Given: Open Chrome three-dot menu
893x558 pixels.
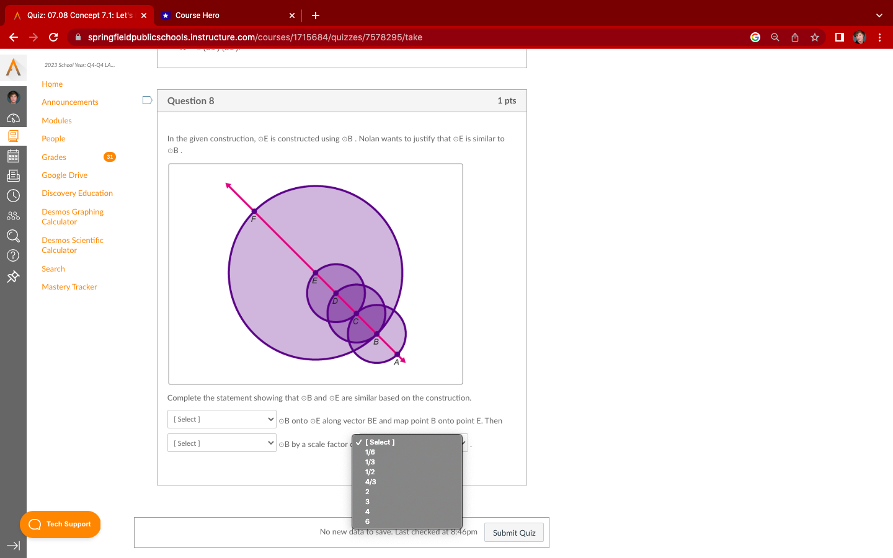Looking at the screenshot, I should pos(879,37).
